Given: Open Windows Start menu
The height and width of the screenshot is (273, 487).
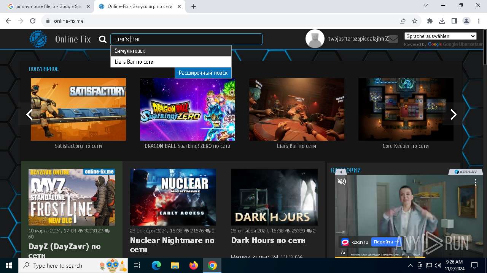Looking at the screenshot, I should point(9,265).
